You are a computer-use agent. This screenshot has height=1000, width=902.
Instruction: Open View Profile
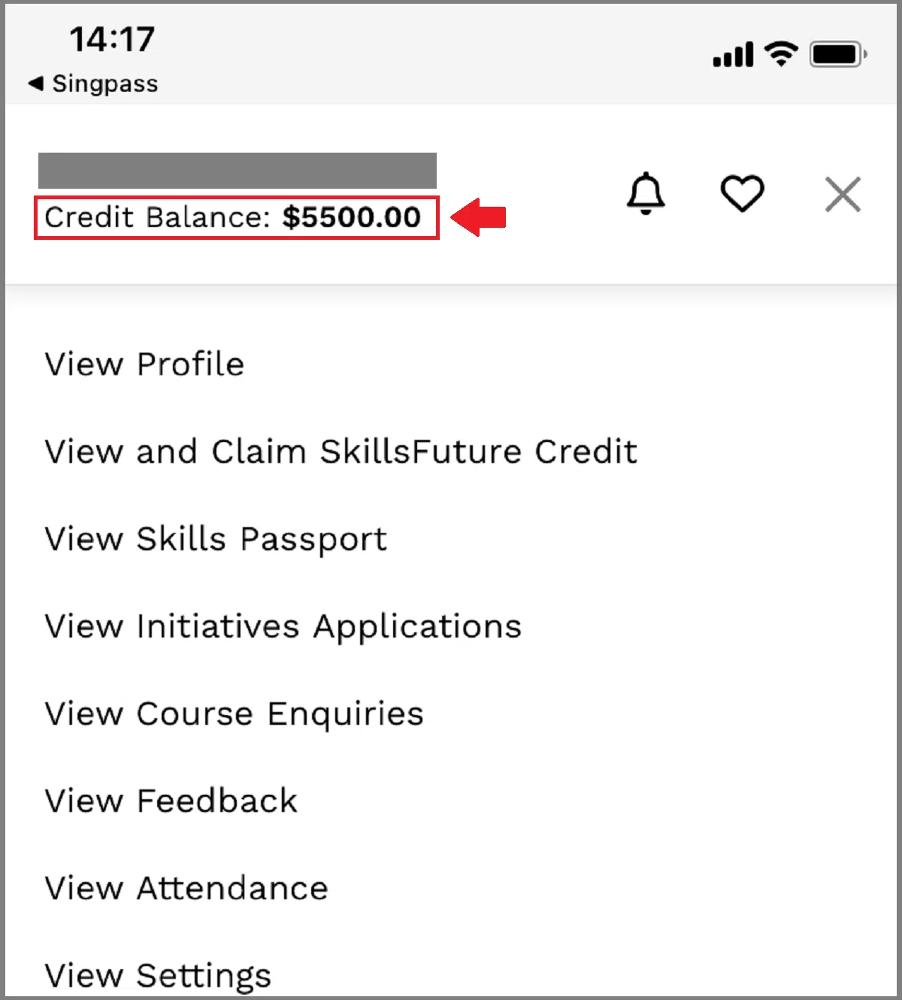[144, 365]
